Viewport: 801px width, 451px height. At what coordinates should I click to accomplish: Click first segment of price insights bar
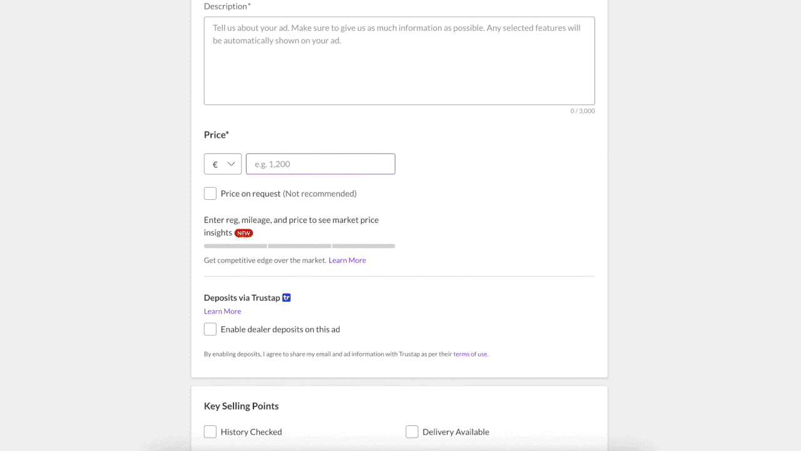click(235, 246)
